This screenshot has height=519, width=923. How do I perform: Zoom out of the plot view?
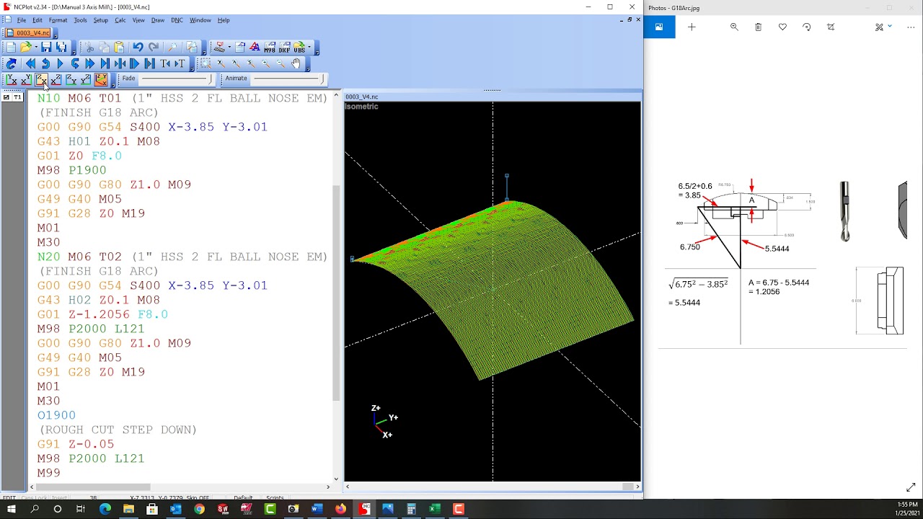[x=281, y=63]
